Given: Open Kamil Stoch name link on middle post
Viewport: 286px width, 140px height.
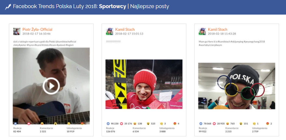Looking at the screenshot, I should click(x=125, y=29).
